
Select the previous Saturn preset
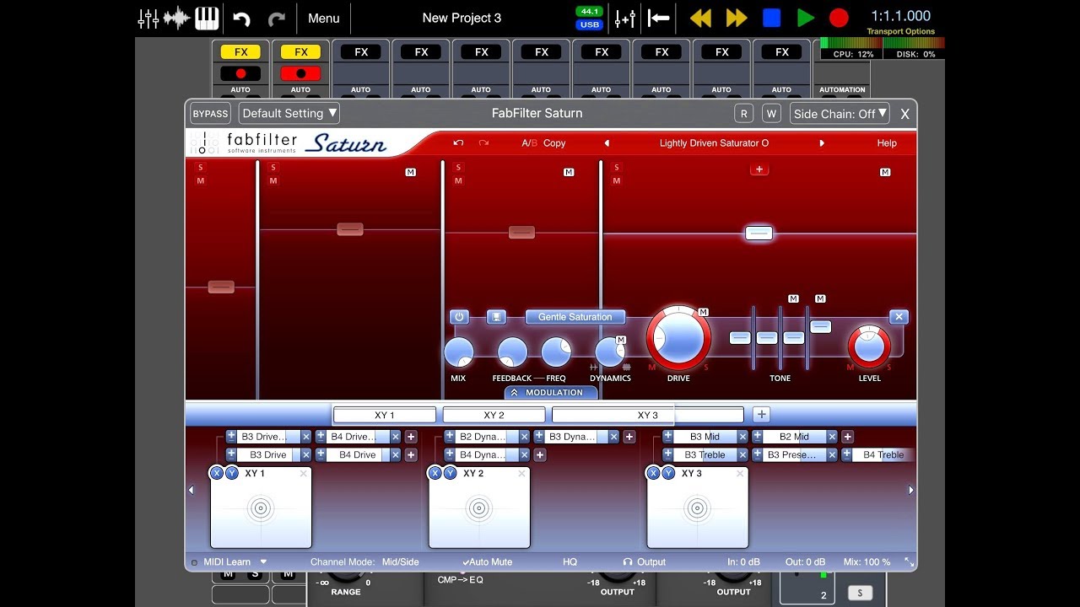[607, 143]
